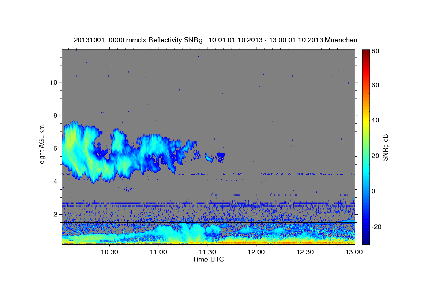Click the colorbar value 0
The width and height of the screenshot is (439, 293).
373,191
